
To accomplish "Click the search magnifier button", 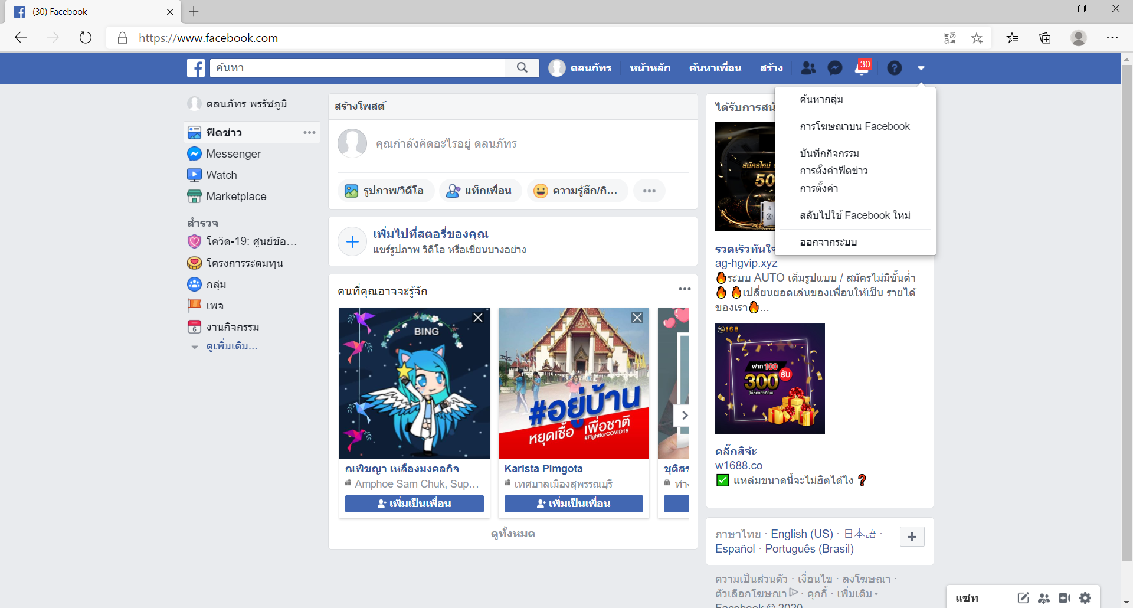I will click(522, 68).
